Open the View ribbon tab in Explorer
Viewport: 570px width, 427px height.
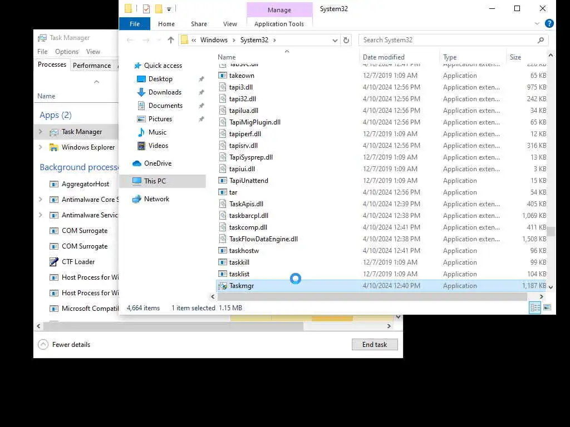230,24
